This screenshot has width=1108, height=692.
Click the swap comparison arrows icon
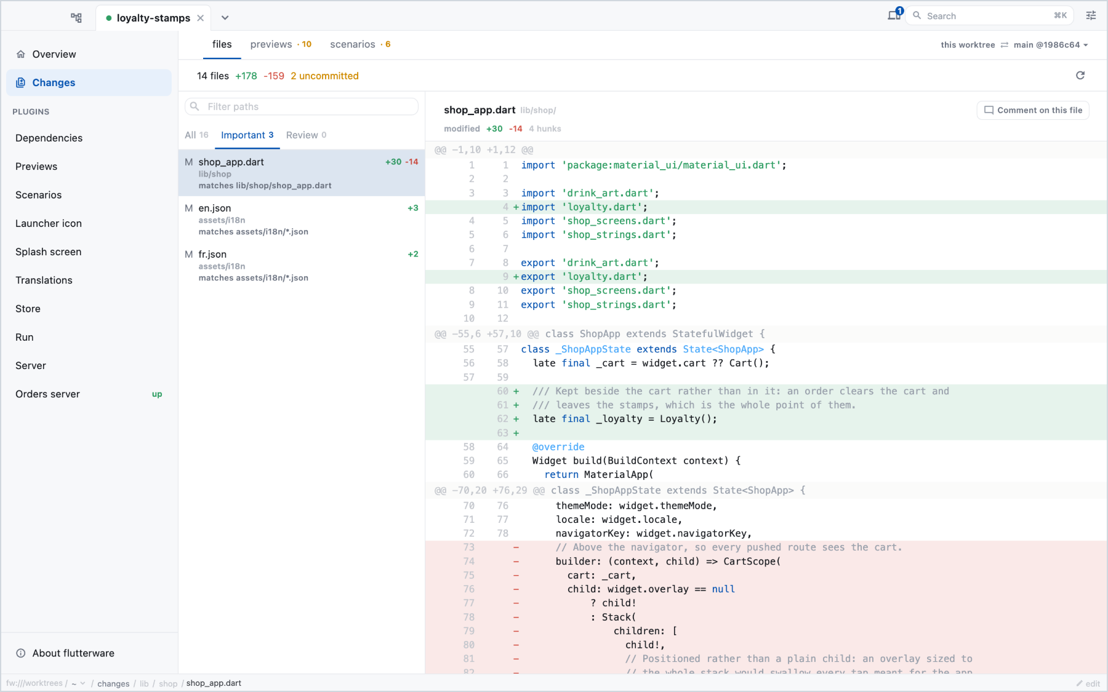pos(1005,45)
